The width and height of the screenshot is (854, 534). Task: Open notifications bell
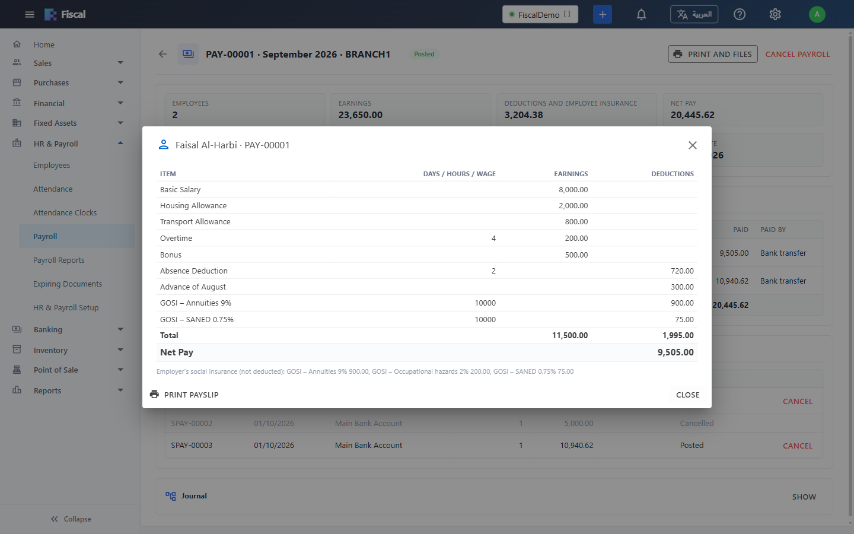coord(641,14)
